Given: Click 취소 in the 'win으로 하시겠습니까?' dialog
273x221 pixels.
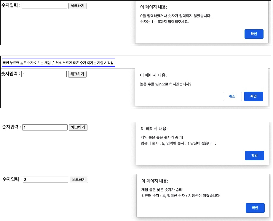Looking at the screenshot, I should (x=232, y=96).
